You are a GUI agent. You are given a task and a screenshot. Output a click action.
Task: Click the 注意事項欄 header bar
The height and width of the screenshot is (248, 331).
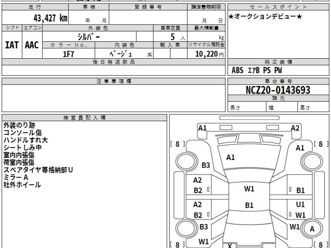click(114, 81)
